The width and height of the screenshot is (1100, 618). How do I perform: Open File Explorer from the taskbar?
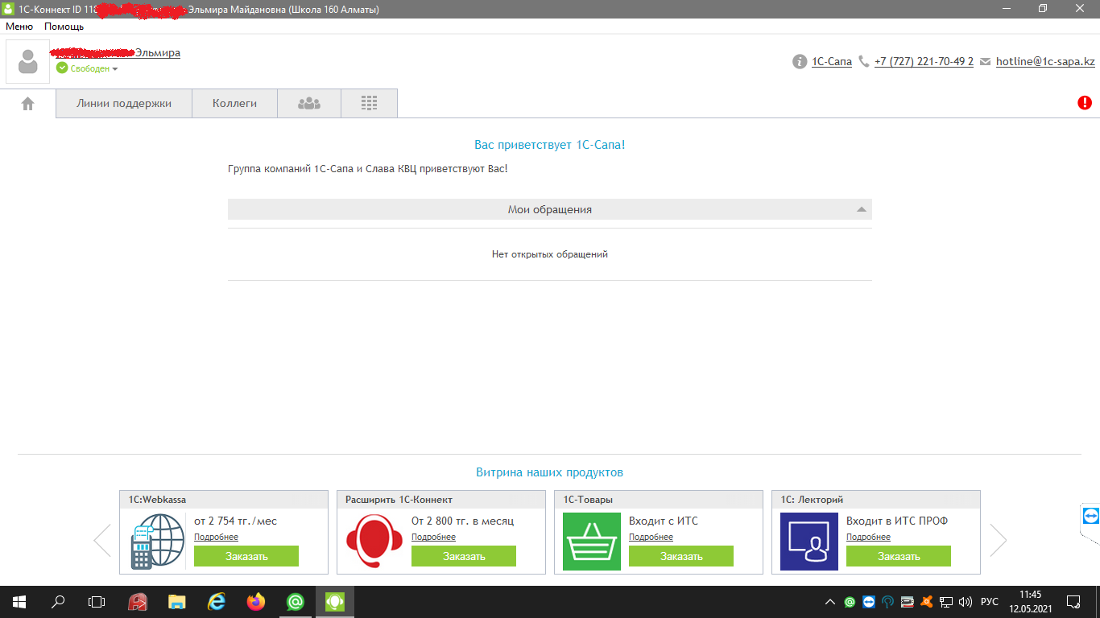click(x=177, y=602)
